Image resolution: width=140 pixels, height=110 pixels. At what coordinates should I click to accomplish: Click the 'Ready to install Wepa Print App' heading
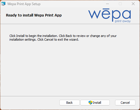pos(34,15)
